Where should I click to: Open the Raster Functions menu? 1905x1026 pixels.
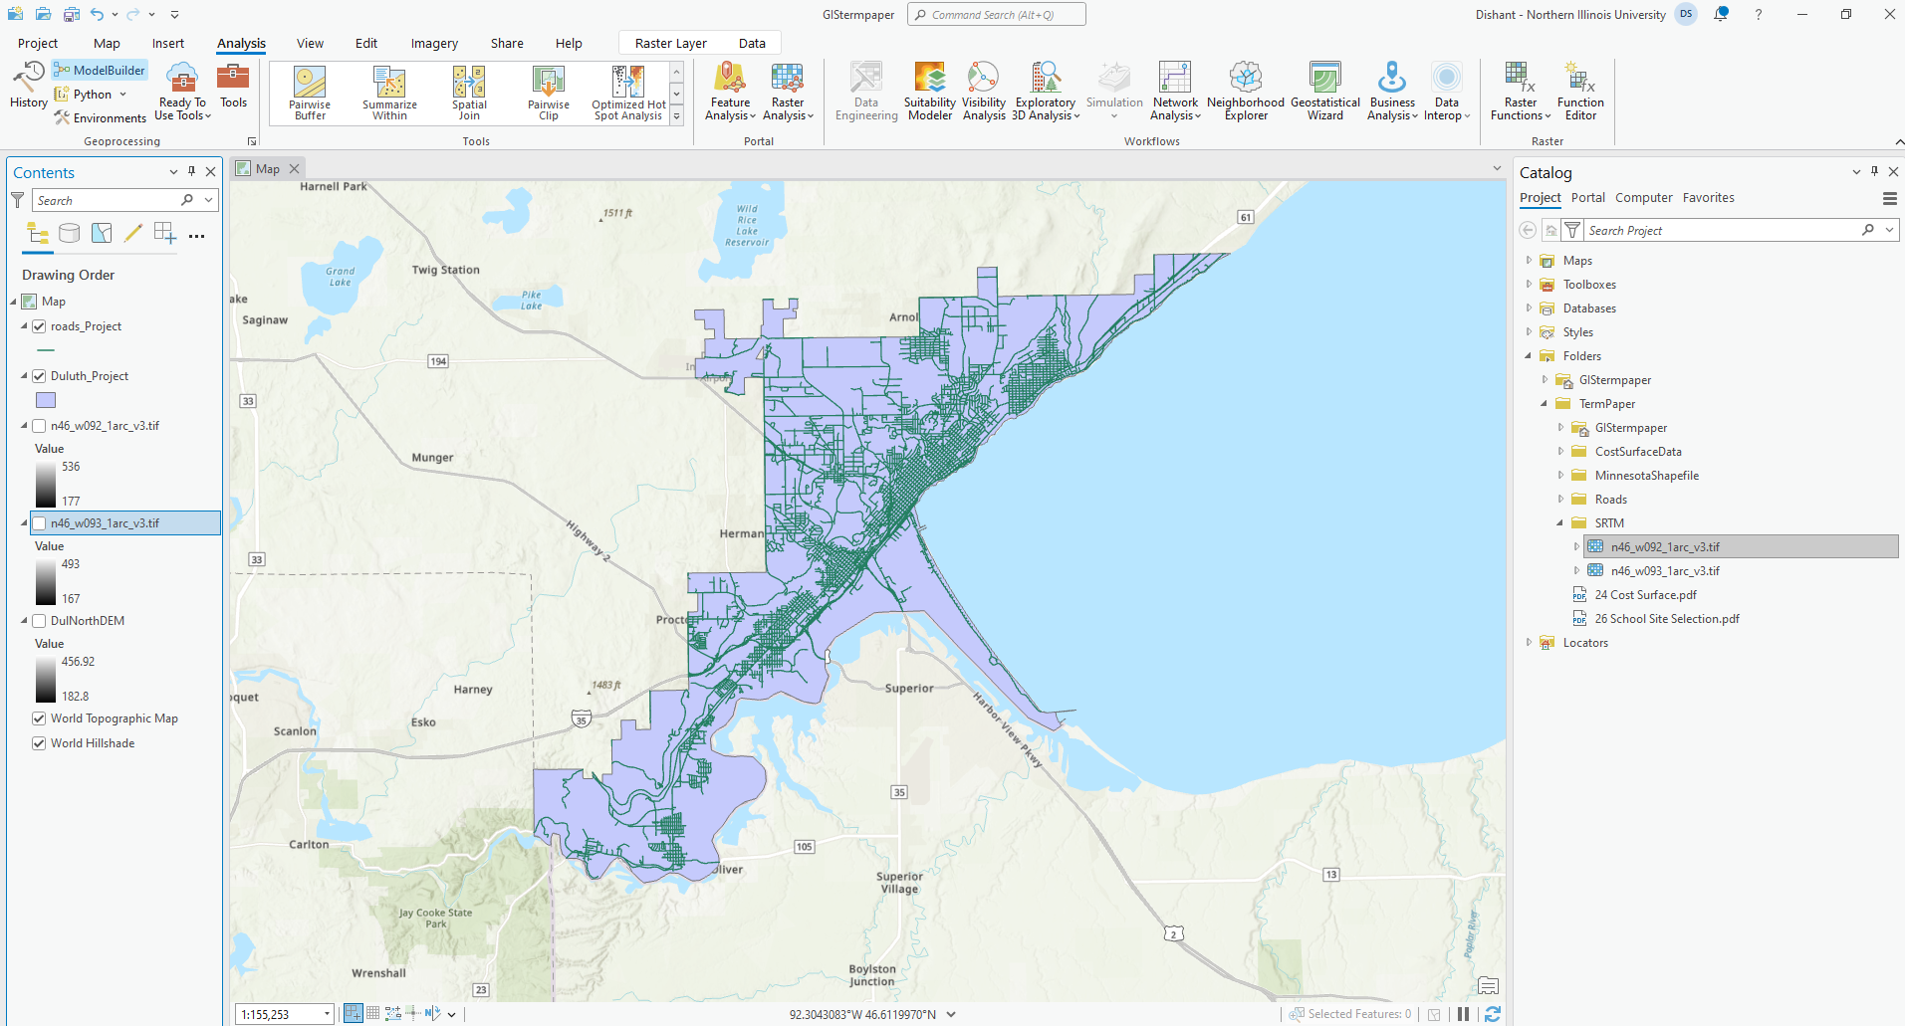point(1521,92)
